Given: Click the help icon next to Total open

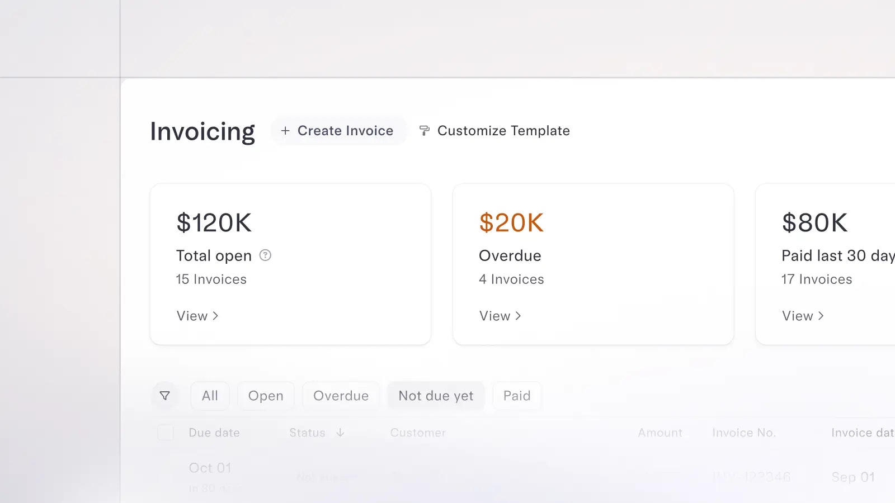Looking at the screenshot, I should click(x=265, y=255).
